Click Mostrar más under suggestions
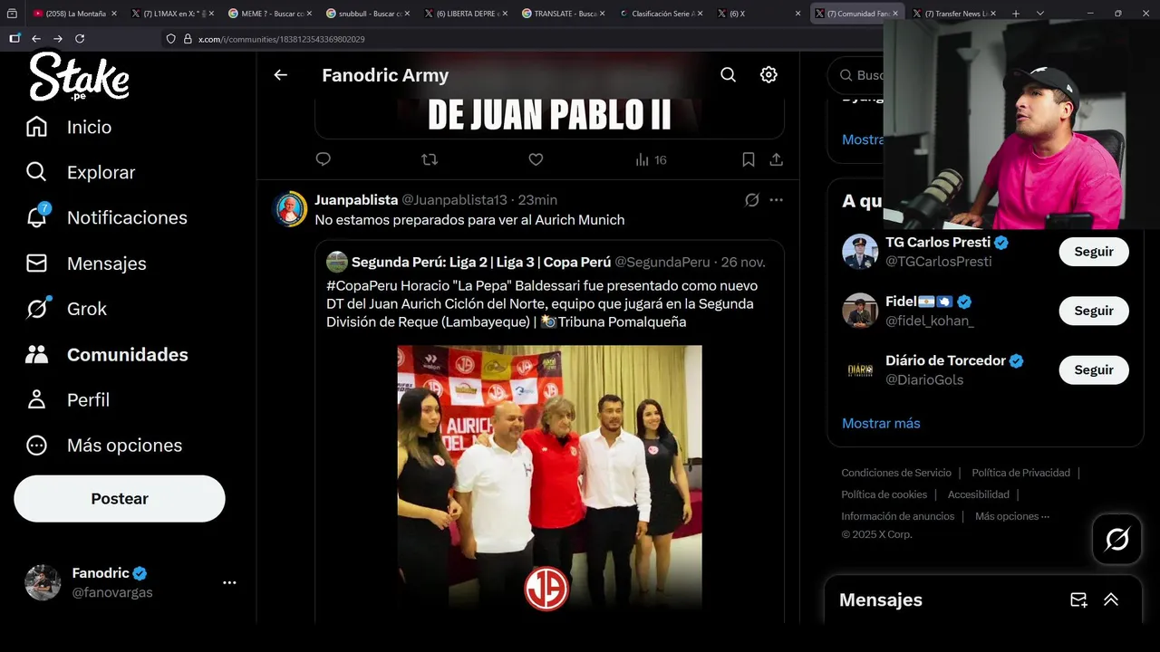The height and width of the screenshot is (652, 1160). point(881,423)
